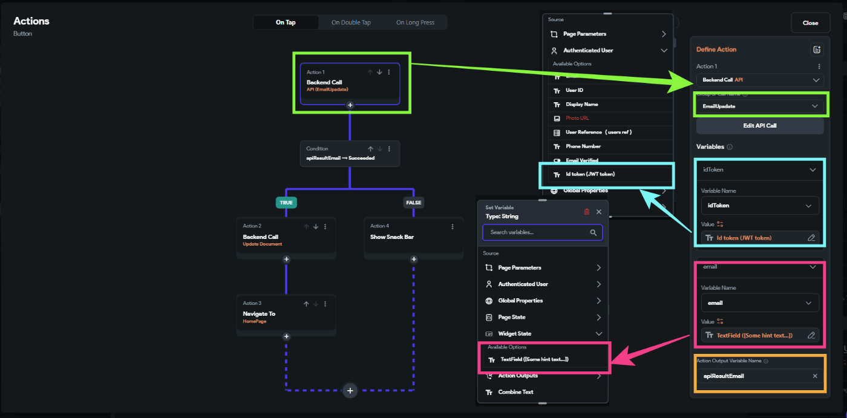Select Condition apiResultEmail Succeeded node

[350, 154]
